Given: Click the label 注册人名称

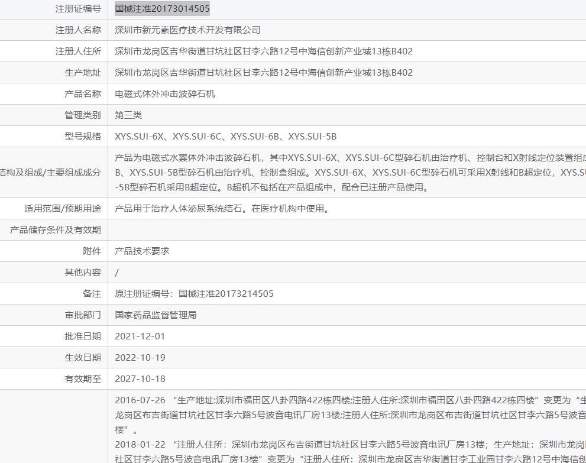Looking at the screenshot, I should [78, 30].
